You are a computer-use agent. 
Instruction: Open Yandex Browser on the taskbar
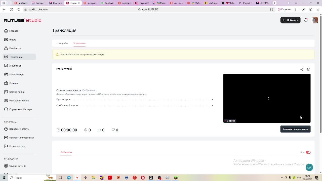click(77, 178)
